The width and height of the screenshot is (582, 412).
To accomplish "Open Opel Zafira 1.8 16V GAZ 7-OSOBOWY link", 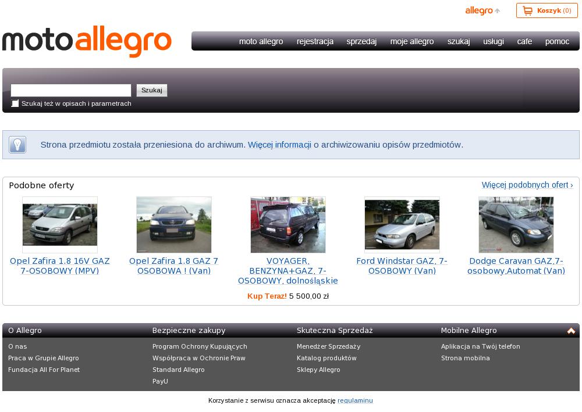I will tap(60, 266).
